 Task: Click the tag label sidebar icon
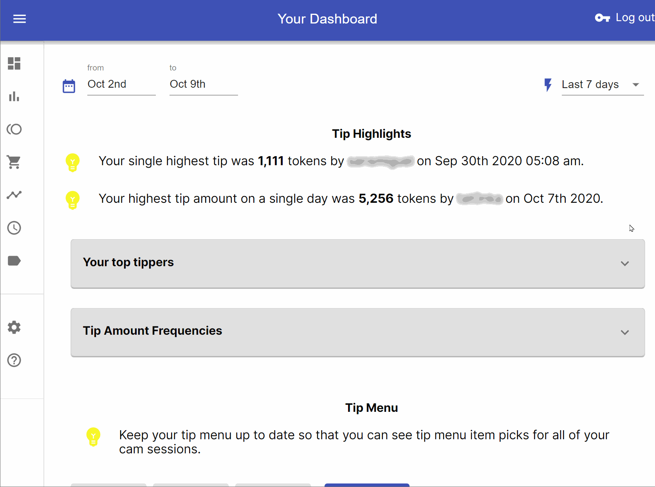[14, 261]
